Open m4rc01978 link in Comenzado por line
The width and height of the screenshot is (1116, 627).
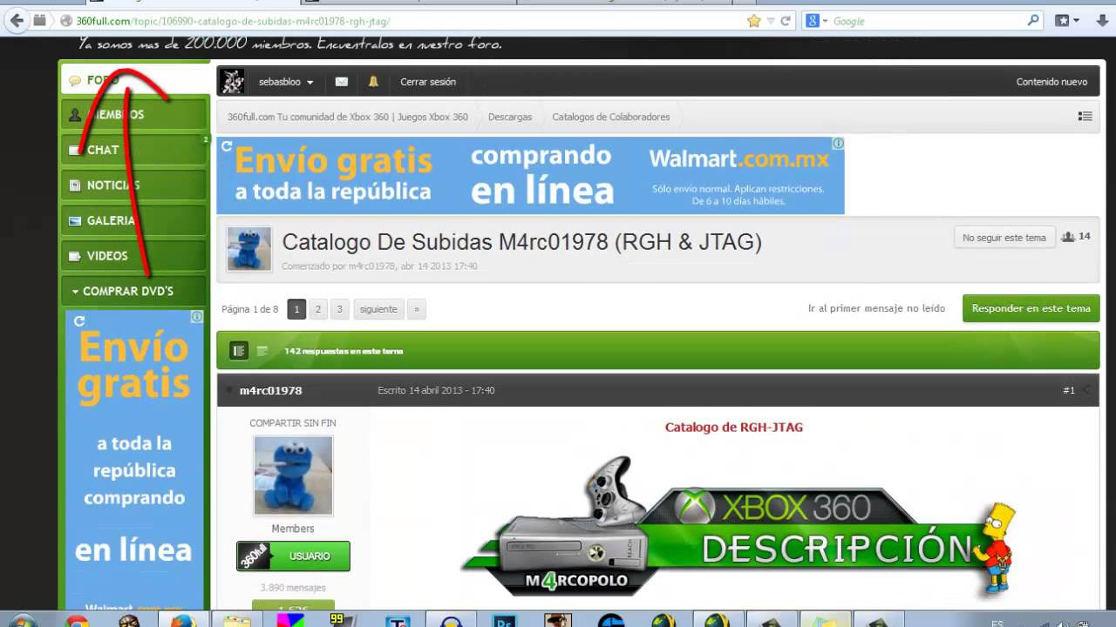coord(372,266)
